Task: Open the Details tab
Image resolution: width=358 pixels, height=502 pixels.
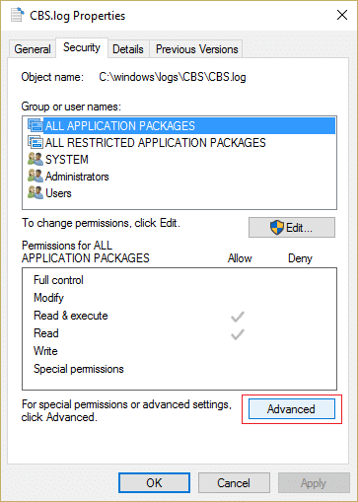Action: [x=128, y=49]
